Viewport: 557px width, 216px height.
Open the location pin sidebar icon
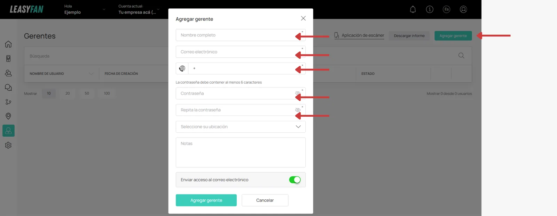click(x=8, y=116)
